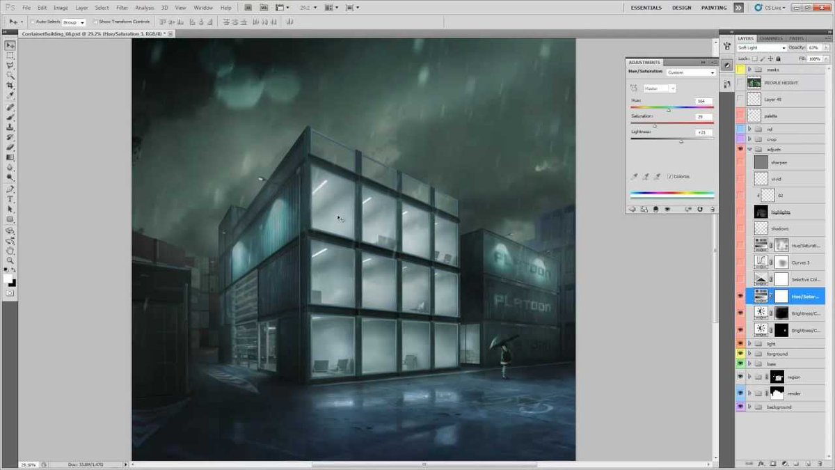This screenshot has height=470, width=835.
Task: Expand the ref layer group
Action: pos(749,129)
